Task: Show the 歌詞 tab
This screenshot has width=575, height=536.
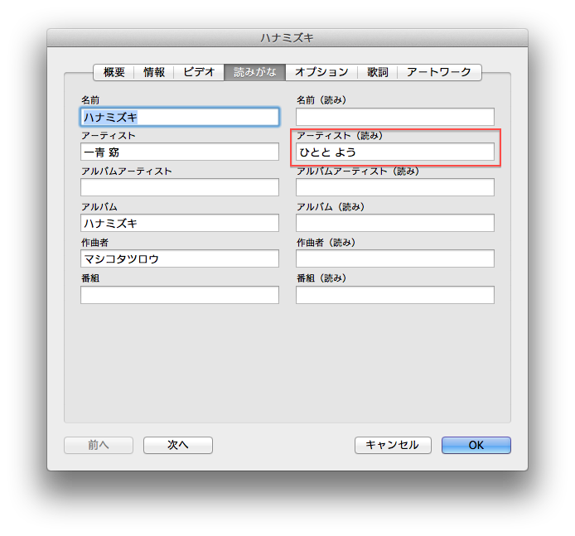Action: (x=379, y=72)
